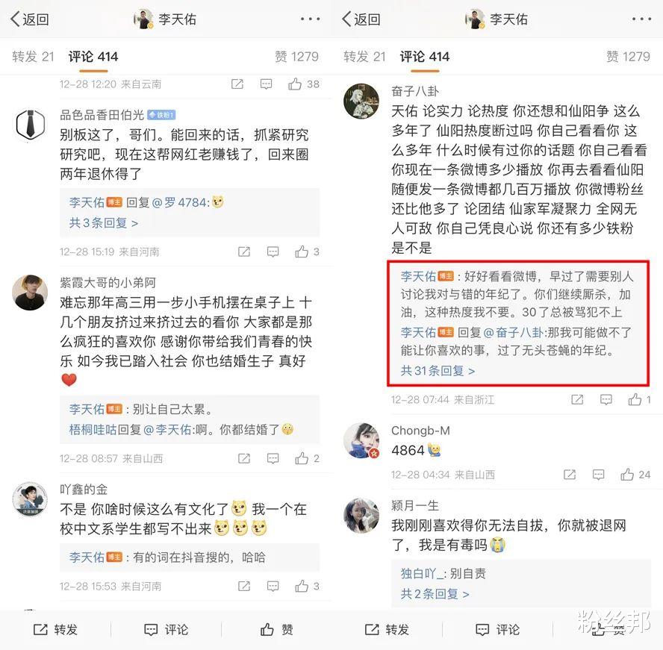This screenshot has width=663, height=650.
Task: Expand 共31条回复 replies
Action: pos(438,371)
